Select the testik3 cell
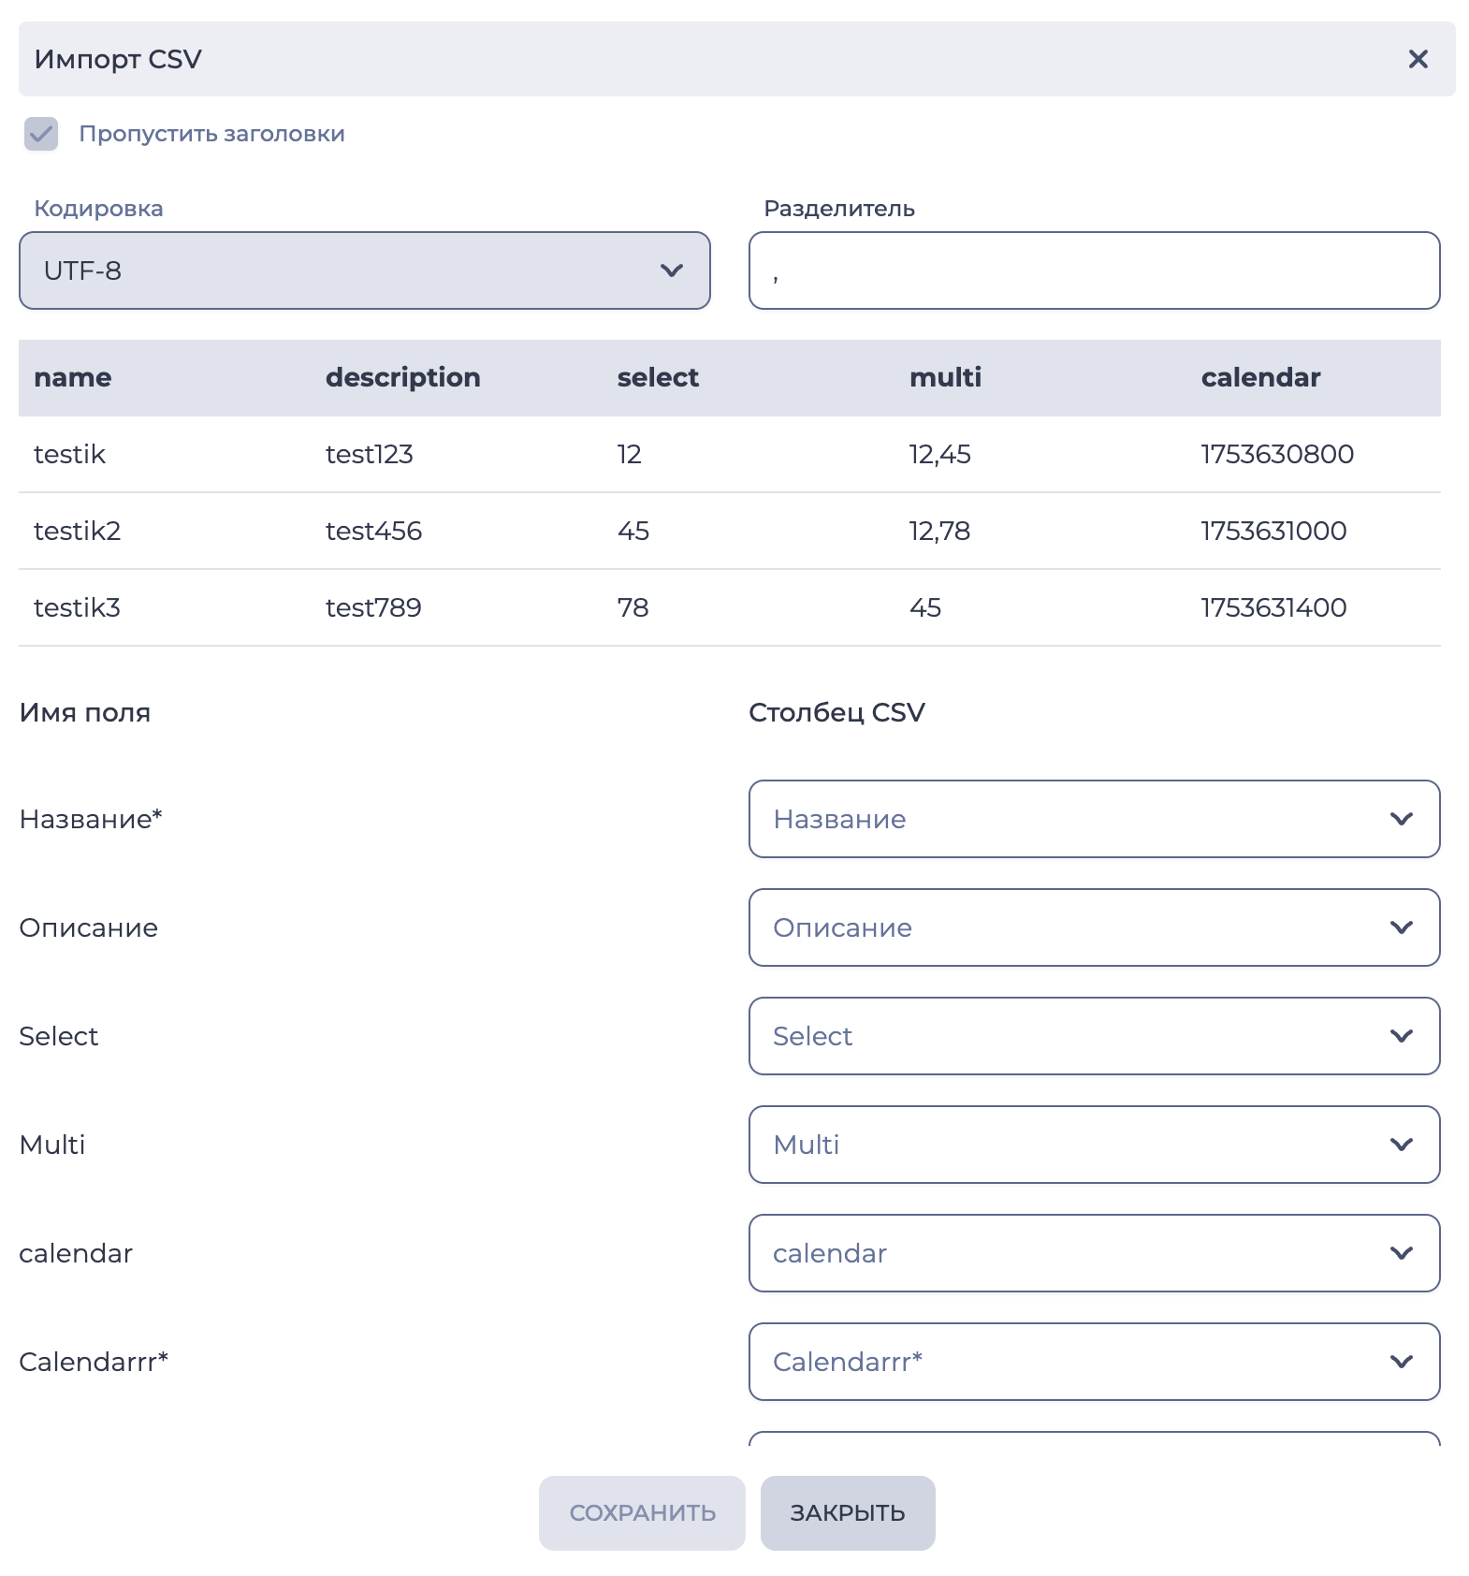The height and width of the screenshot is (1576, 1469). coord(77,607)
